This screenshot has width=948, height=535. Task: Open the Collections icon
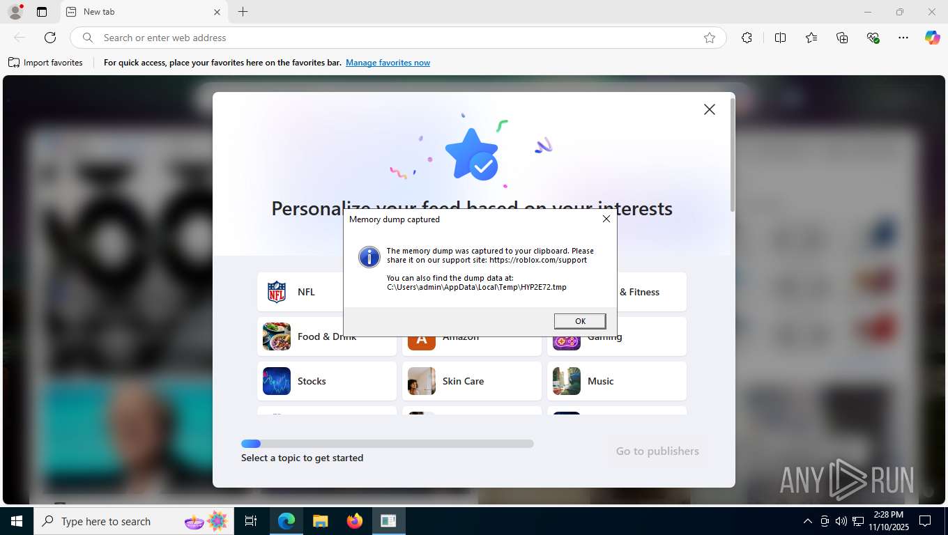coord(842,38)
